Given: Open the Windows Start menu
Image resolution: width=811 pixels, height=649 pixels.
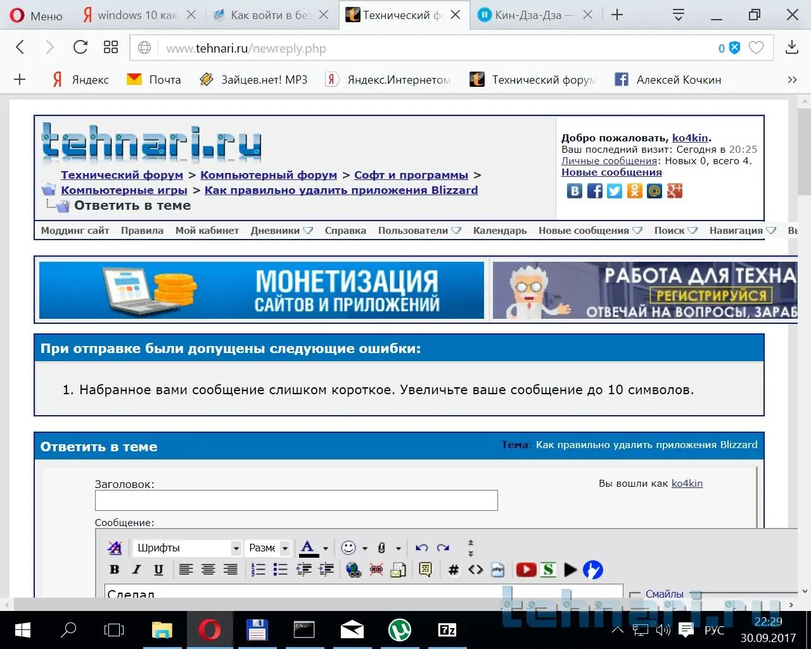Looking at the screenshot, I should tap(23, 630).
